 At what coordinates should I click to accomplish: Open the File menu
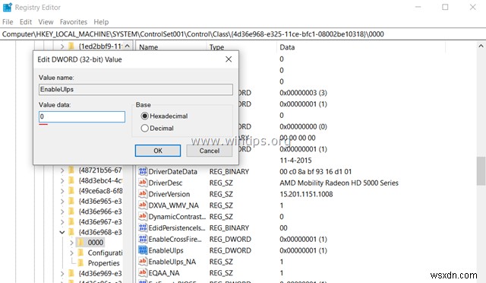coord(8,22)
